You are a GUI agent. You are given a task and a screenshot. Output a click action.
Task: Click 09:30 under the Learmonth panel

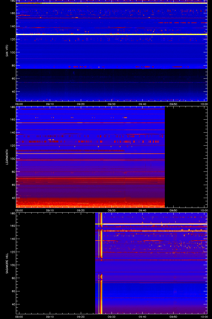tap(112, 210)
